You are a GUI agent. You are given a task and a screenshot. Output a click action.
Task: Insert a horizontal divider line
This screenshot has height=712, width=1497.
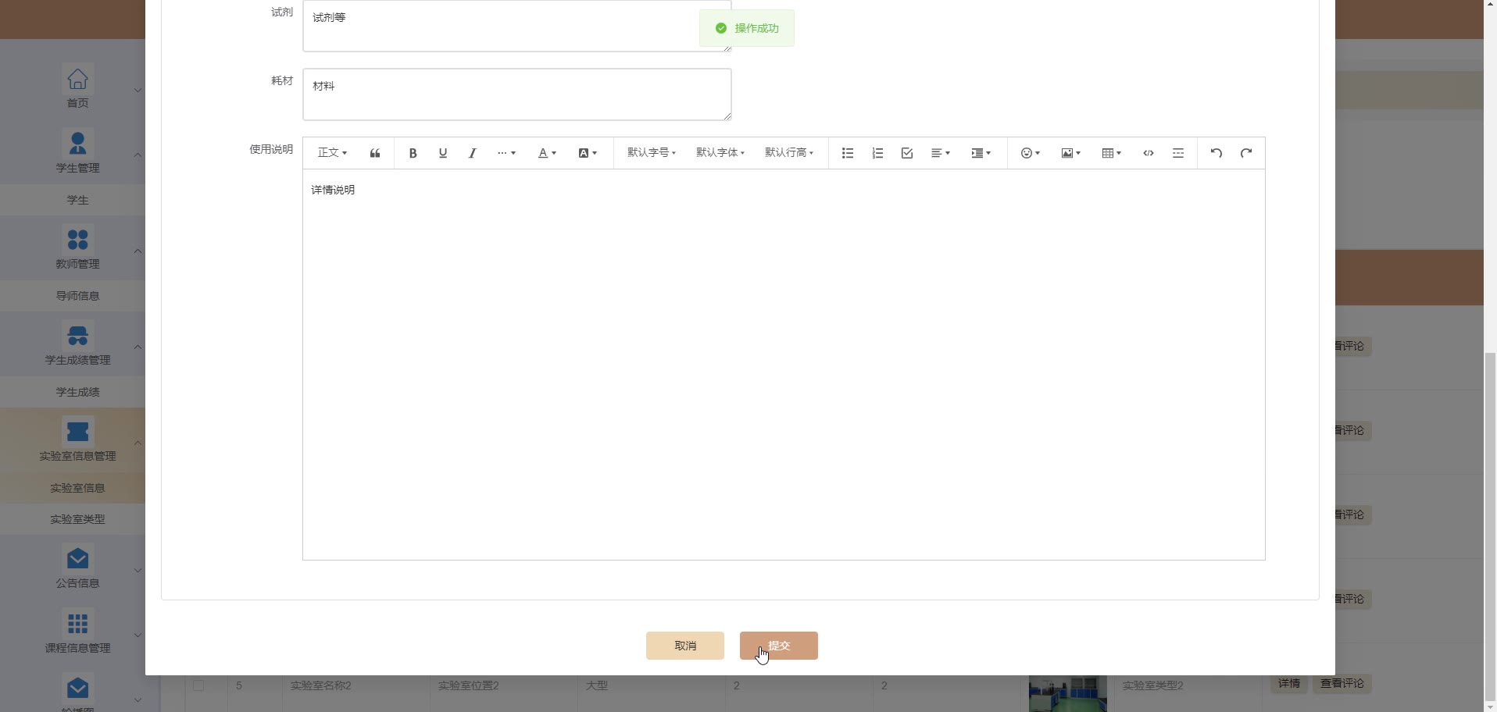pos(1178,153)
